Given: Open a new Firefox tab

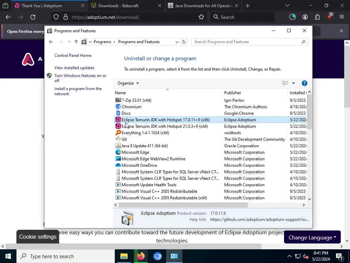Looking at the screenshot, I should tap(247, 5).
